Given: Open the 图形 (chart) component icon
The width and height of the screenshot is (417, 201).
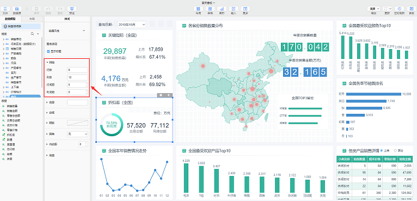Looking at the screenshot, I should point(222,9).
